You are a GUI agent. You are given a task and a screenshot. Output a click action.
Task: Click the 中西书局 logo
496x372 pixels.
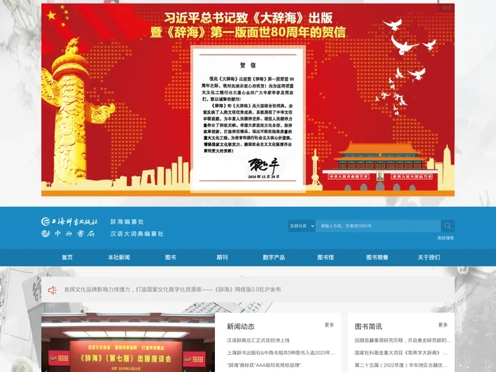[68, 234]
